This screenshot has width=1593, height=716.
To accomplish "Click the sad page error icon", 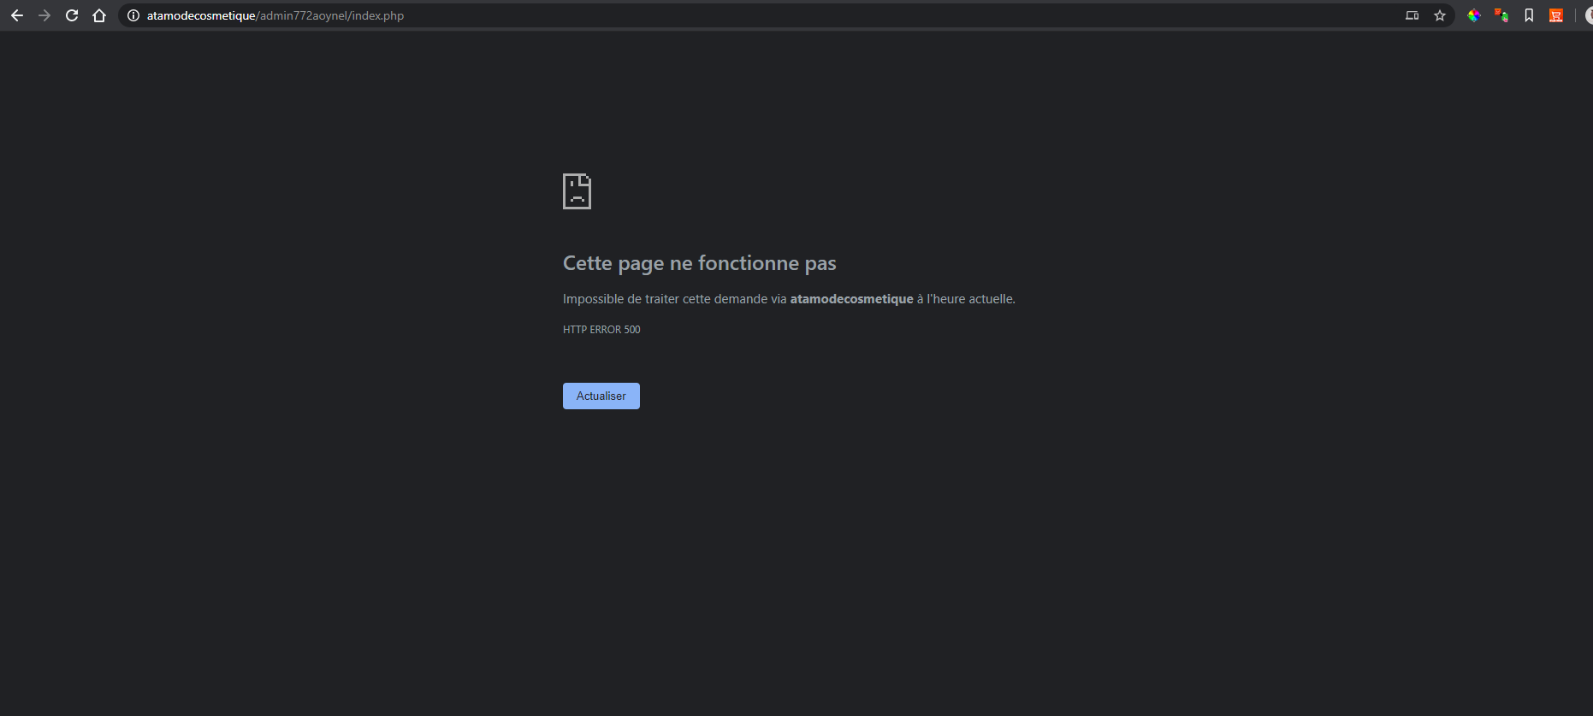I will pyautogui.click(x=577, y=191).
